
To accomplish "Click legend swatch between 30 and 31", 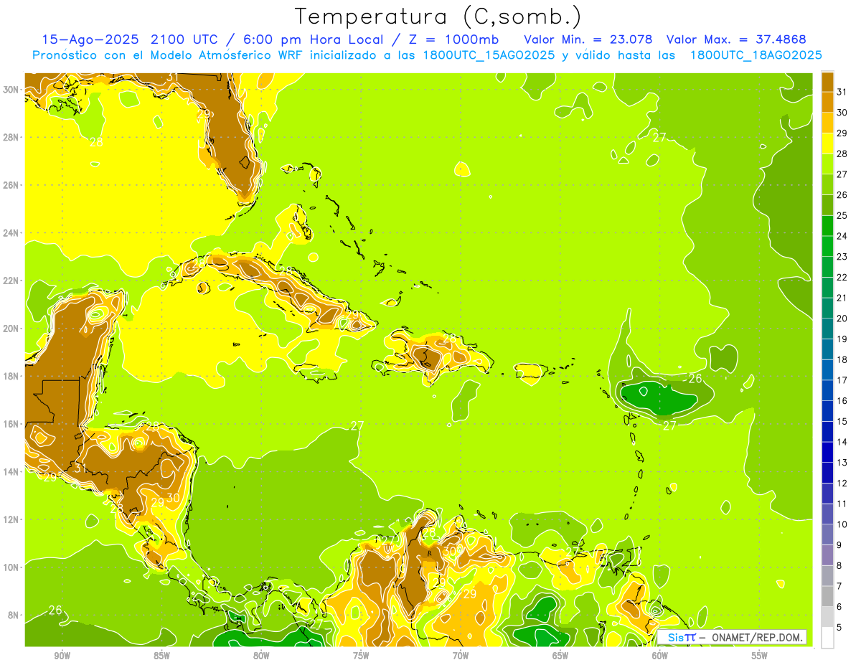I will pos(827,102).
